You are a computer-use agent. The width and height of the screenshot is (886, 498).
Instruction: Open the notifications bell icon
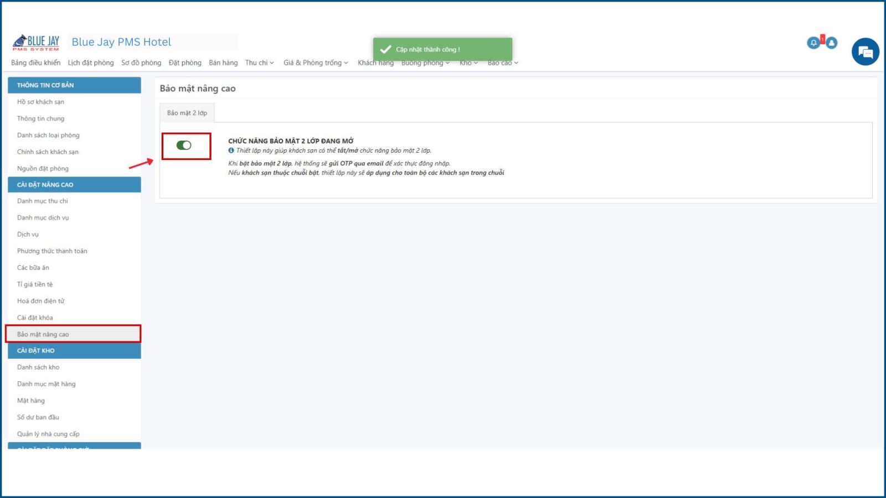point(813,43)
